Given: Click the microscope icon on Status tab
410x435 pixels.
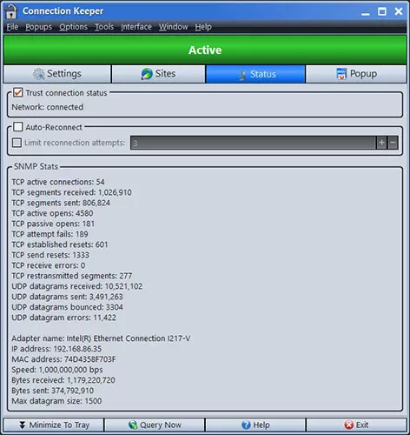Looking at the screenshot, I should coord(242,75).
